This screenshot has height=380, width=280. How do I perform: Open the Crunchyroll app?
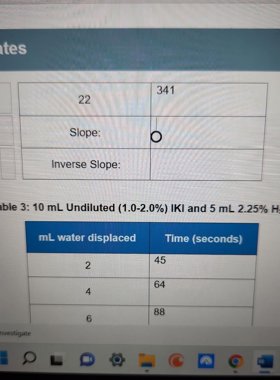tap(176, 359)
